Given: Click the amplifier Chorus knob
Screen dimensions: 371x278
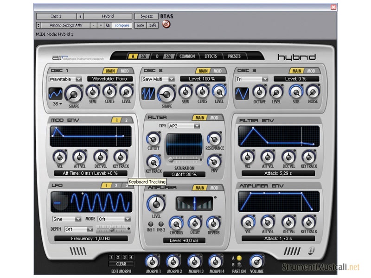Looking at the screenshot, I should [x=176, y=223].
